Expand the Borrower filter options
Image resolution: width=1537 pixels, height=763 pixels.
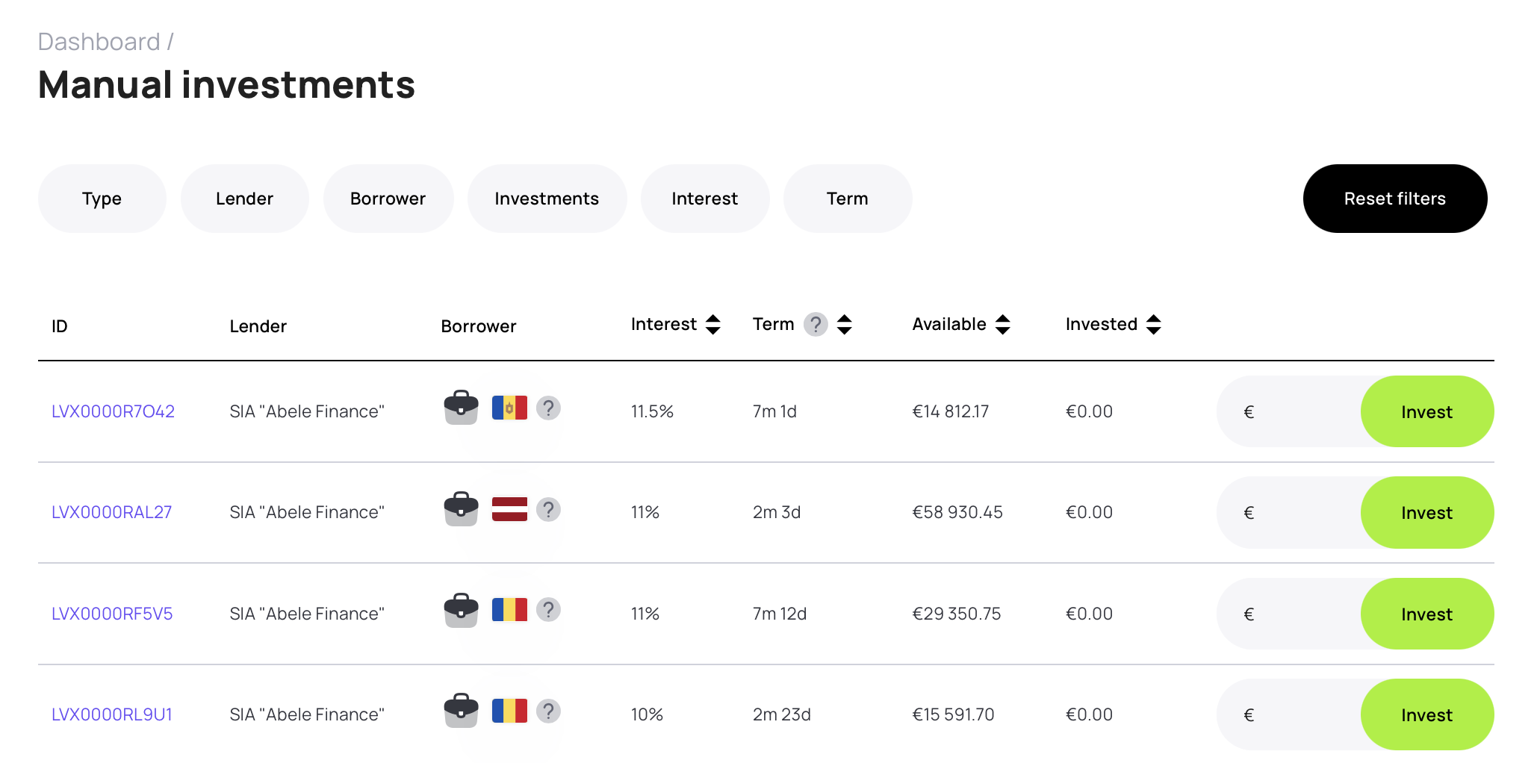[x=388, y=199]
